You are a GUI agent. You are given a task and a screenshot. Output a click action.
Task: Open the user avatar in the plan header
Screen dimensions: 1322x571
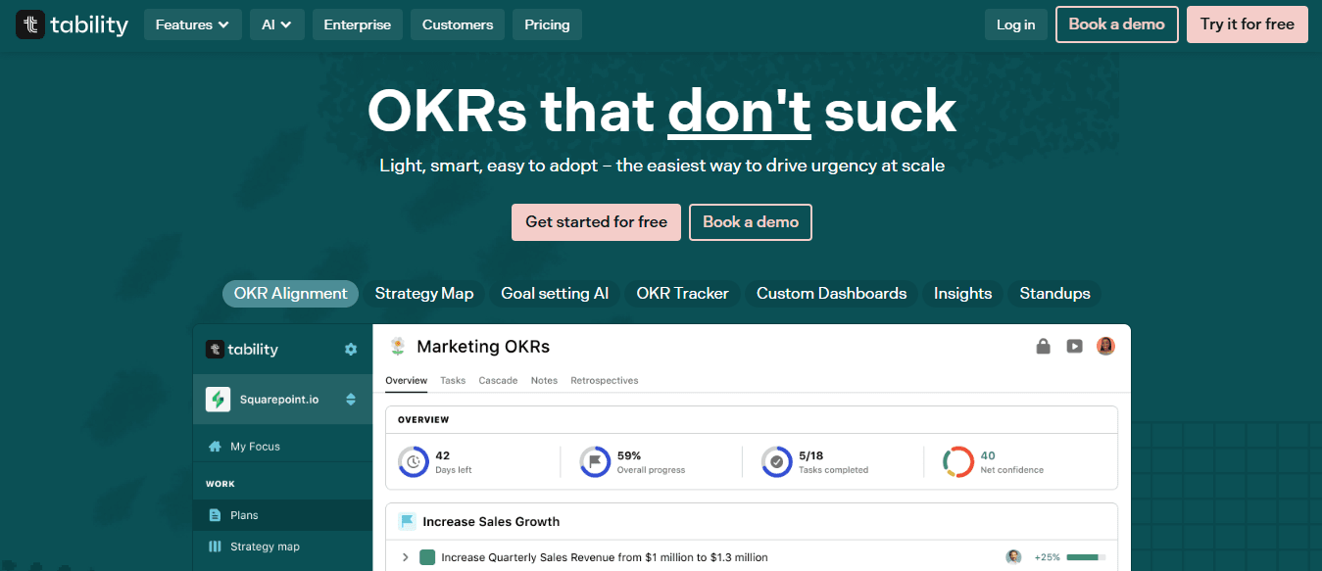click(x=1106, y=346)
